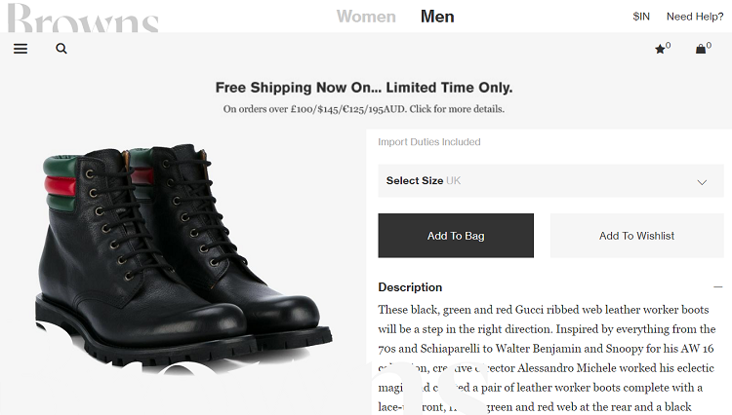Switch to the Men tab
This screenshot has height=415, width=732.
(x=437, y=17)
